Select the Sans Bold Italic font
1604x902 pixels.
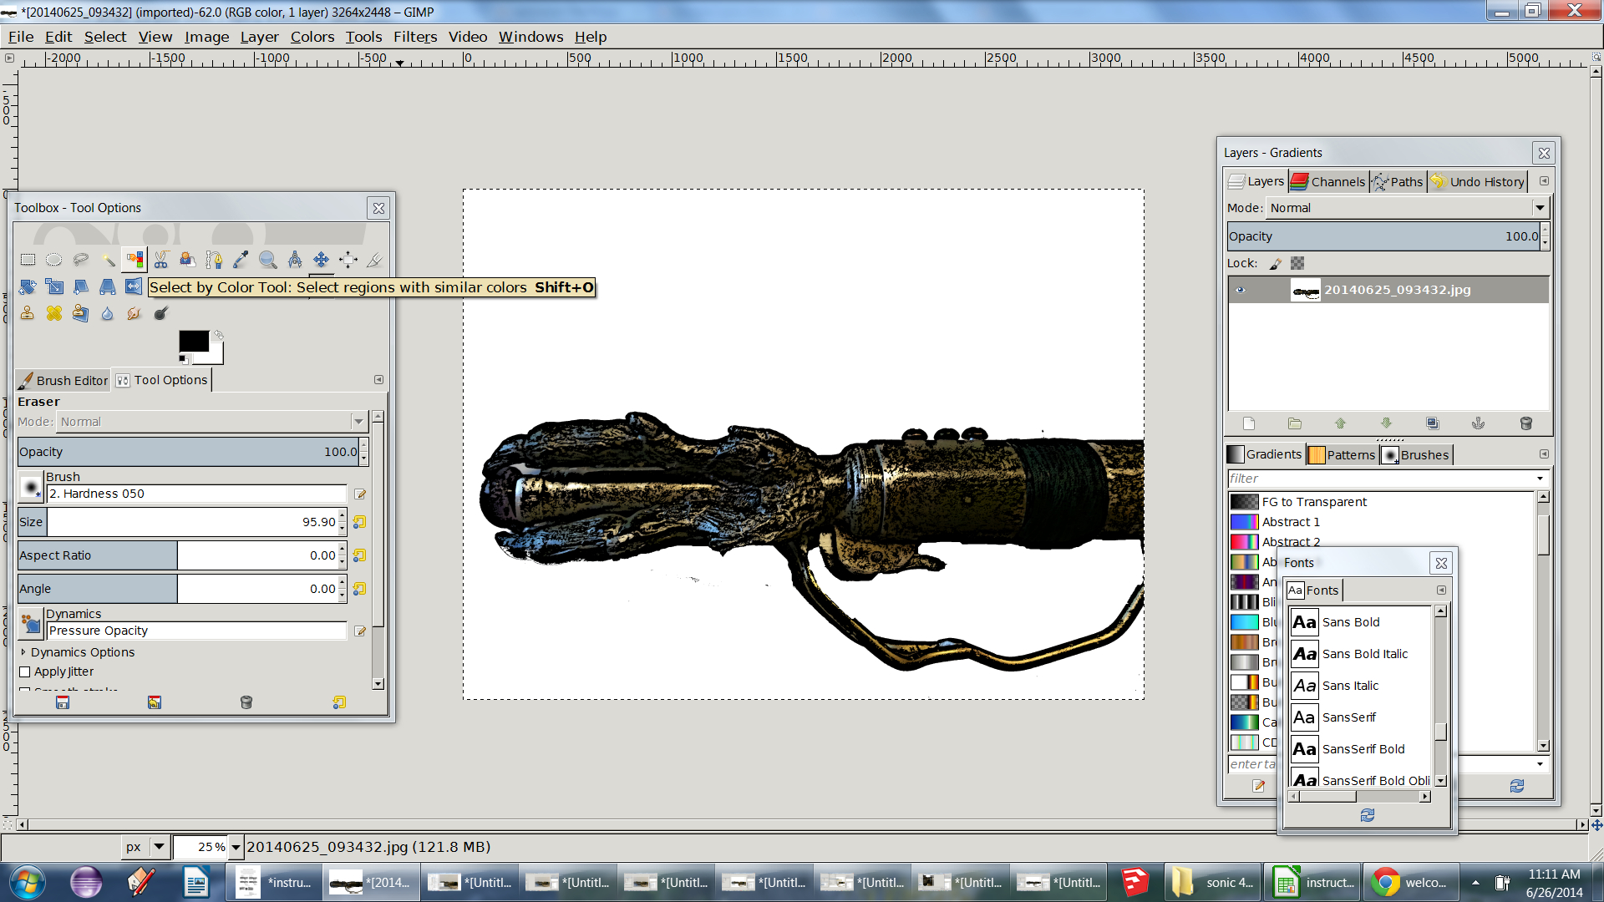pos(1363,654)
